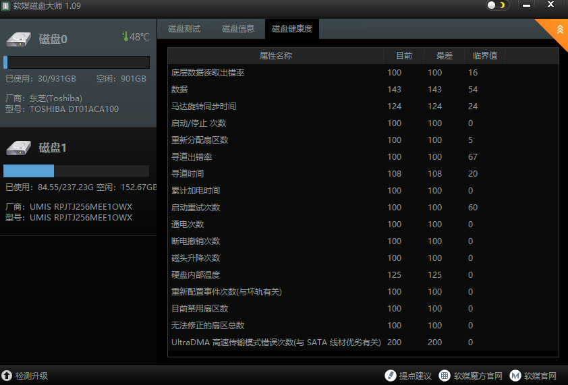Select the 磁盘健康度 tab
Viewport: 568px width, 385px height.
coord(292,29)
